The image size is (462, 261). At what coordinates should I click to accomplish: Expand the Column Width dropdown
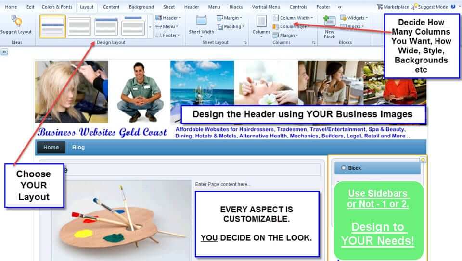point(294,18)
